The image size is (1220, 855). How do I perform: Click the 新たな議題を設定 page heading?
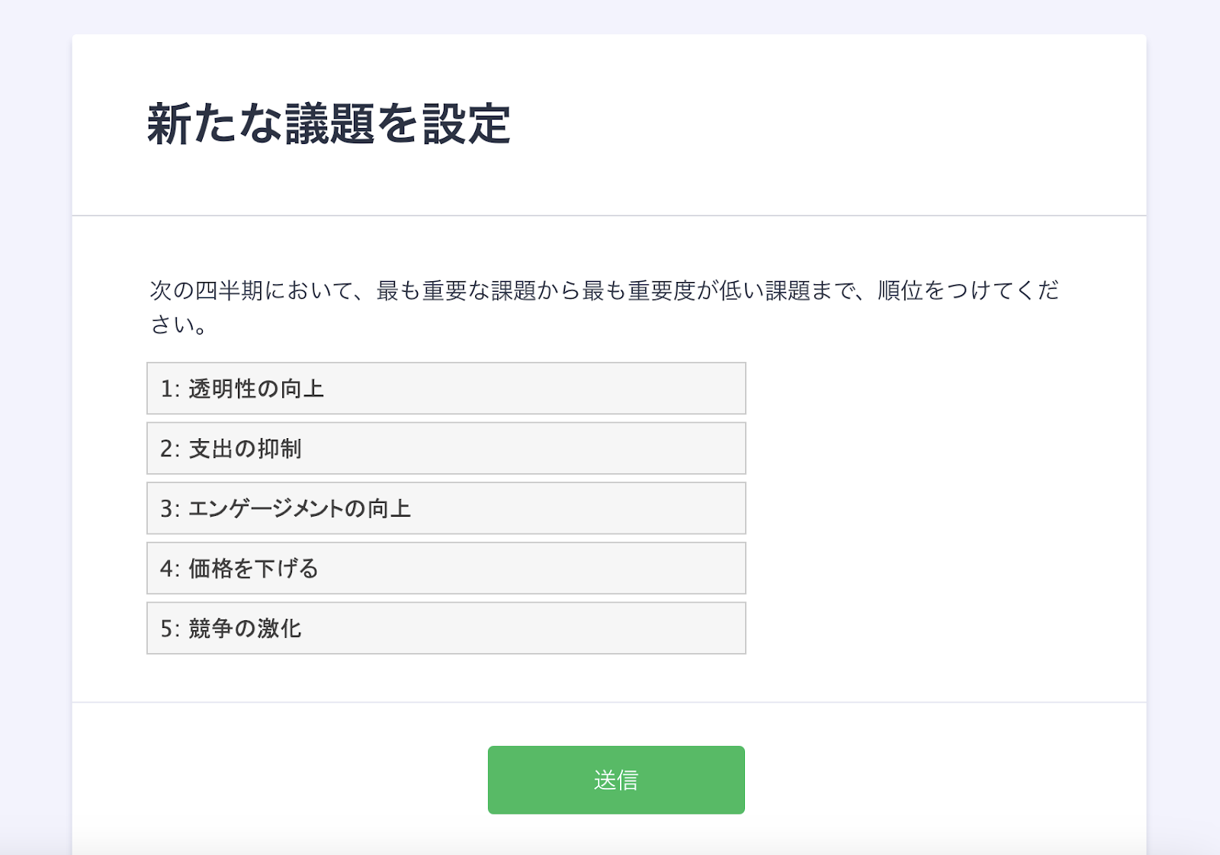[x=329, y=124]
